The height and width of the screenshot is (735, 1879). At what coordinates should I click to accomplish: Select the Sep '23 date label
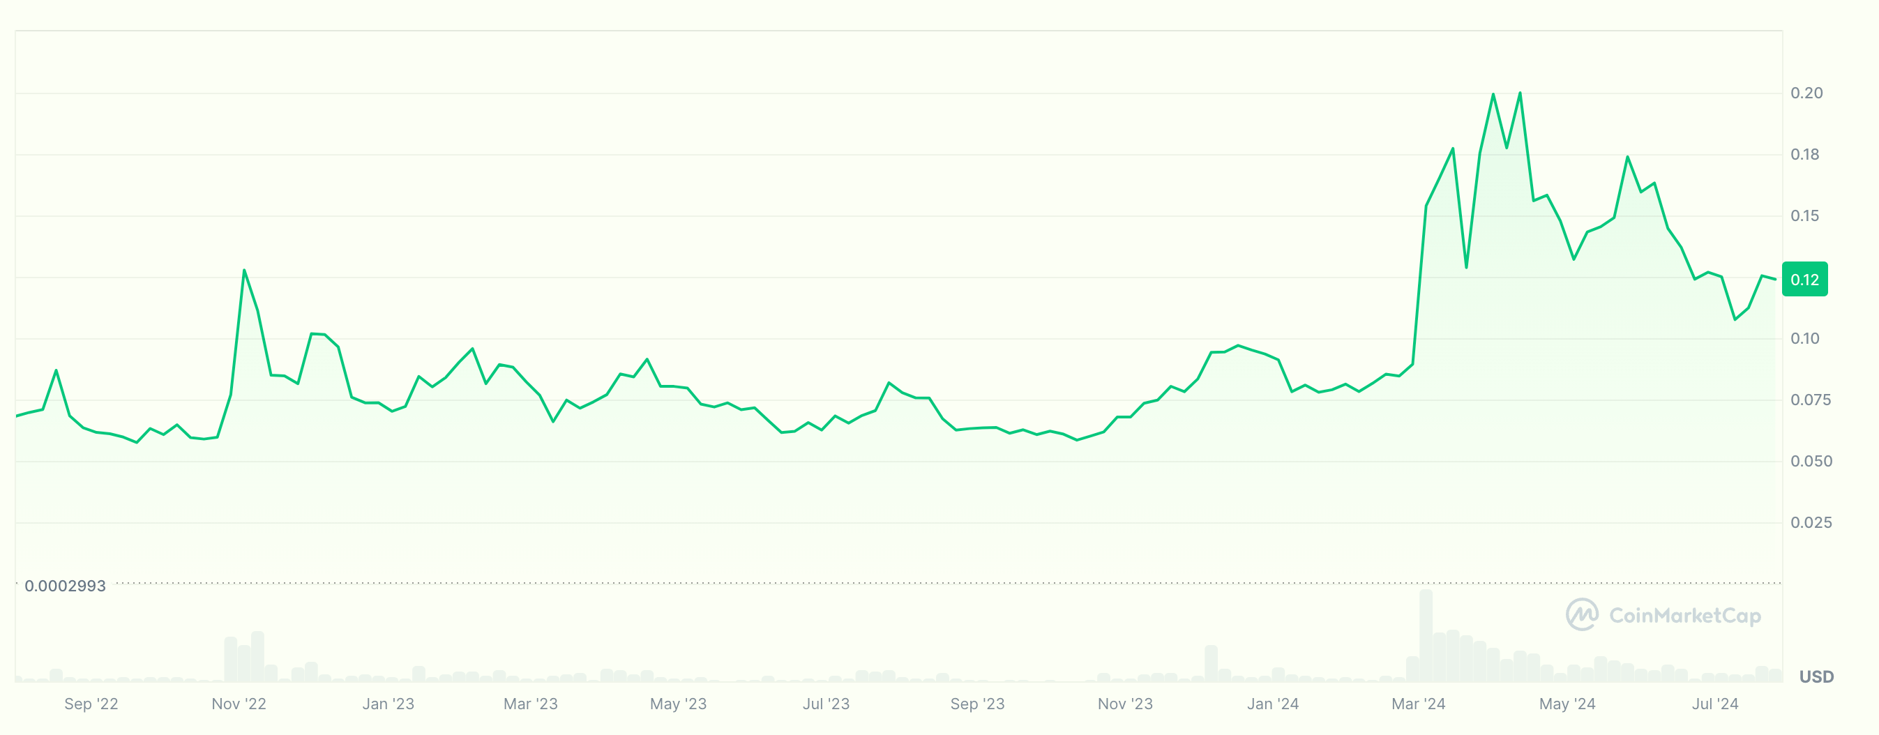(x=977, y=704)
